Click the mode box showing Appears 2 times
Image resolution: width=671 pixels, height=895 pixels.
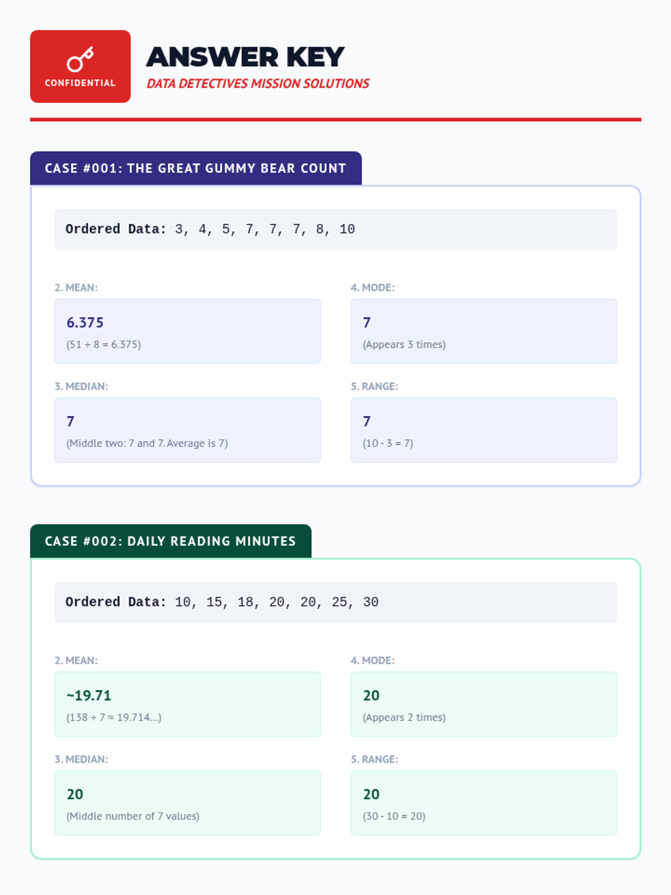[484, 704]
